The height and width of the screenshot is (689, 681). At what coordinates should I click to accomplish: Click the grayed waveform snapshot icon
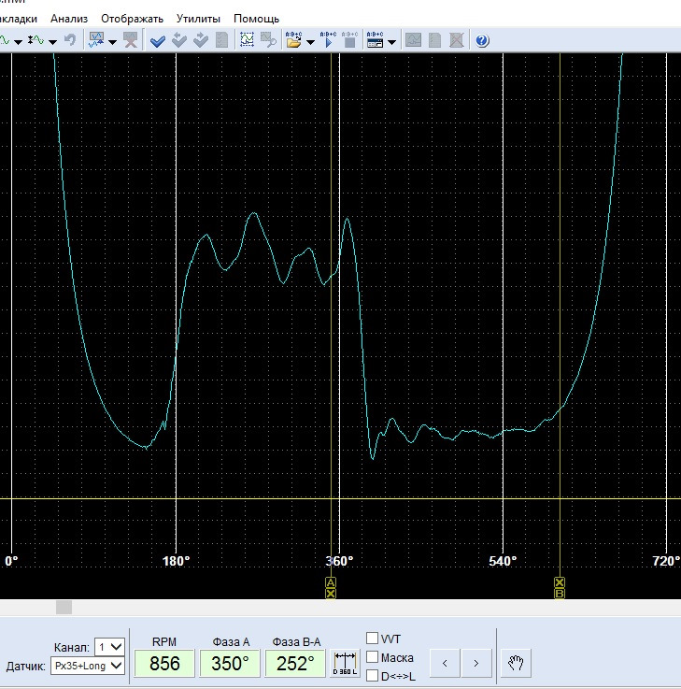[x=413, y=40]
